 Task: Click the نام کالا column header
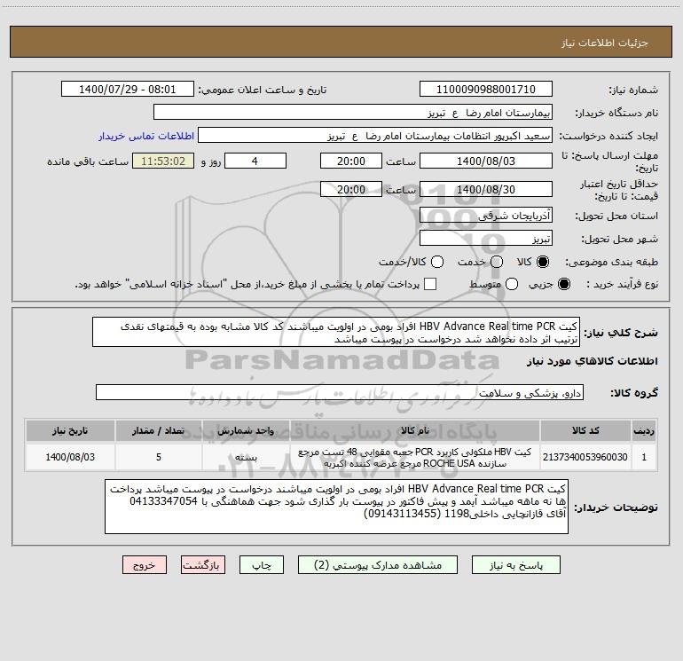pos(415,430)
